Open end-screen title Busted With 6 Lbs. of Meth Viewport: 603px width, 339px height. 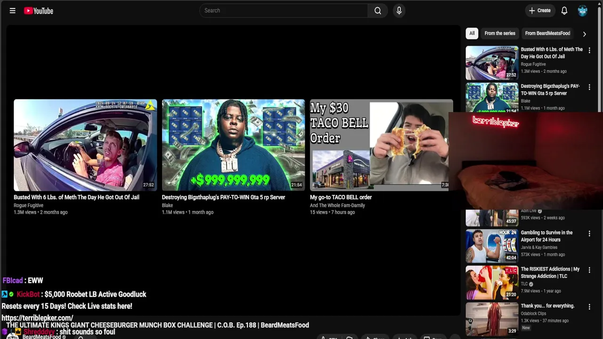[x=76, y=197]
